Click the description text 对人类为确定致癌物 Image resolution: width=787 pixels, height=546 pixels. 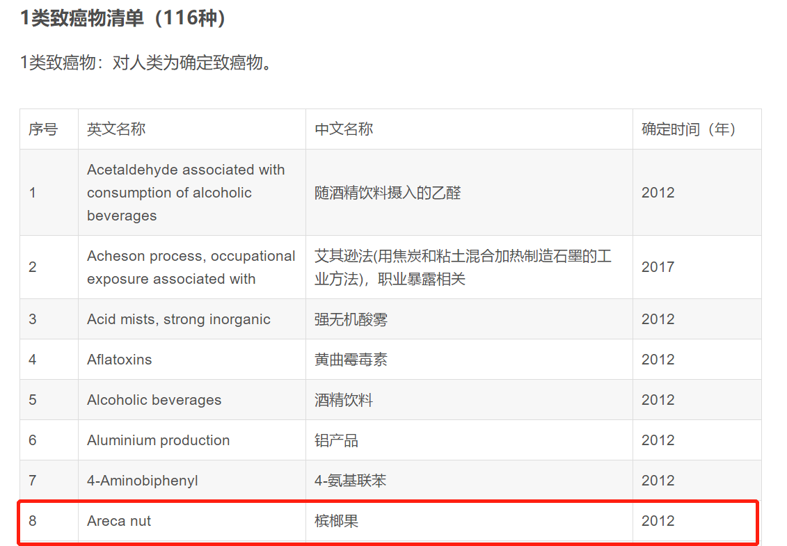point(145,63)
